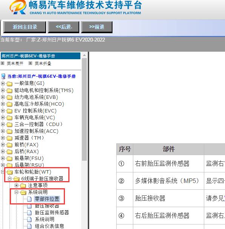Click the 胎压监测传感器 document icon
The image size is (225, 229).
coord(29,212)
